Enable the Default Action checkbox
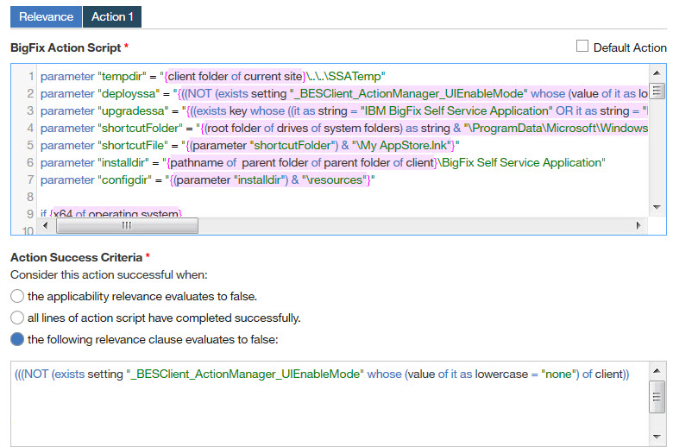 coord(582,47)
